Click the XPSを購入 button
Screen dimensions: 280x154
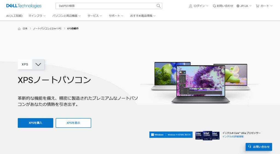click(x=36, y=123)
